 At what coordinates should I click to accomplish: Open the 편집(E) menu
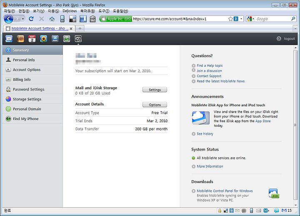coord(24,11)
